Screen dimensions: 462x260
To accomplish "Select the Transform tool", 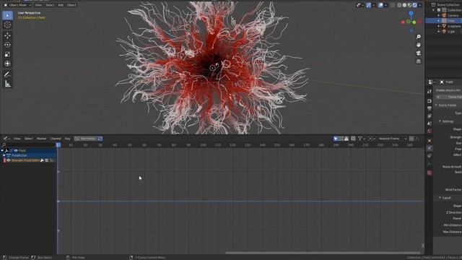I will tap(8, 64).
